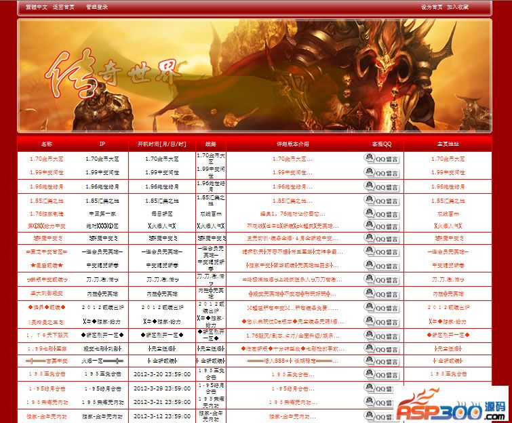Viewport: 512px width, 423px height.
Task: Click QQ留言 button in 1.99七彩 row
Action: [x=381, y=348]
